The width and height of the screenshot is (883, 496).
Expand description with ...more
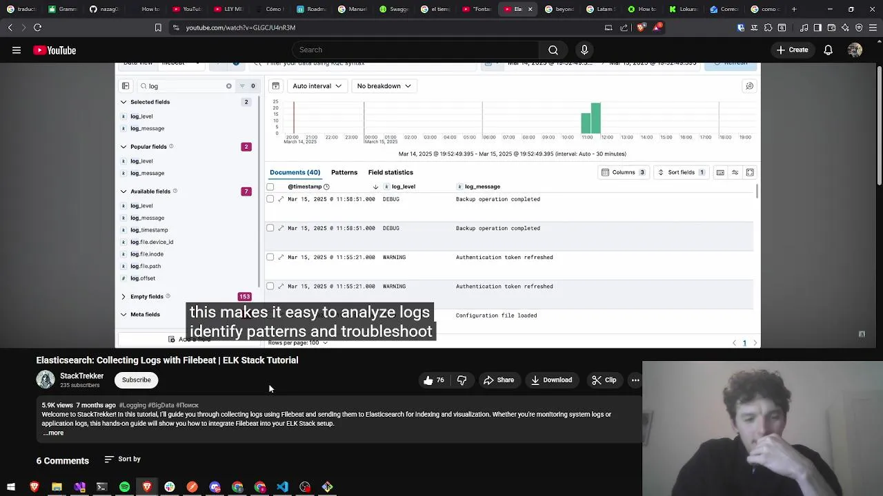tap(53, 433)
